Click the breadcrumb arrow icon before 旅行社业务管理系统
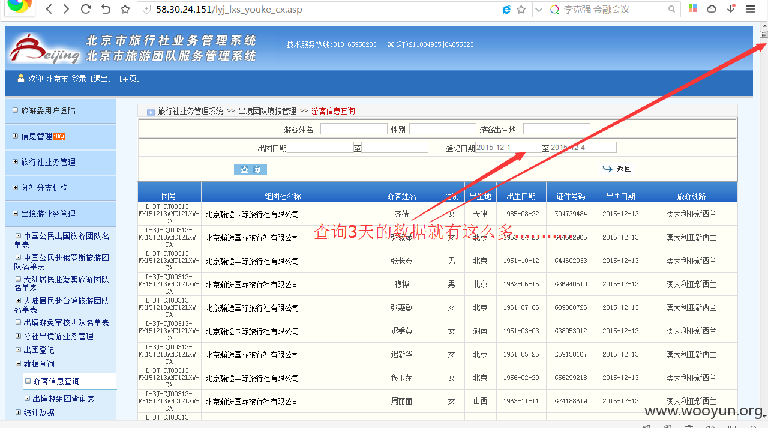The image size is (768, 428). point(150,112)
